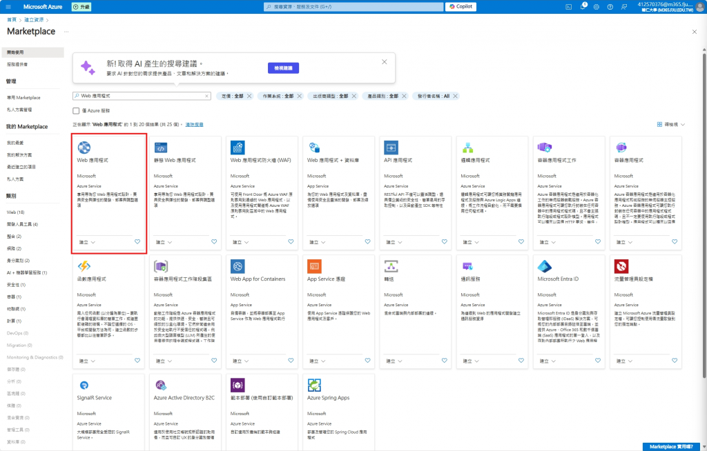Favorite the 函數應用程式 card heart
This screenshot has height=451, width=707.
137,361
